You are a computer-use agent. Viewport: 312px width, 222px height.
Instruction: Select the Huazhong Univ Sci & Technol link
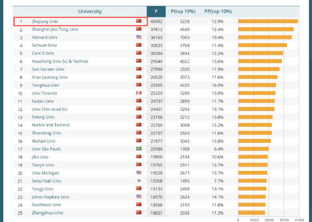pos(60,61)
